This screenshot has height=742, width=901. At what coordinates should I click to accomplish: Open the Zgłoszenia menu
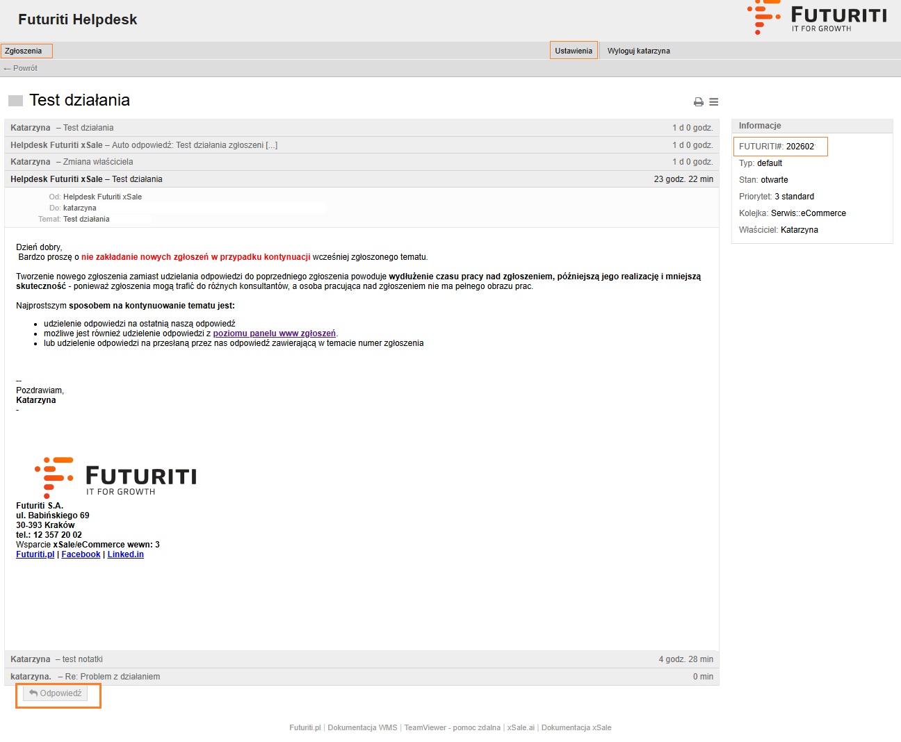24,51
